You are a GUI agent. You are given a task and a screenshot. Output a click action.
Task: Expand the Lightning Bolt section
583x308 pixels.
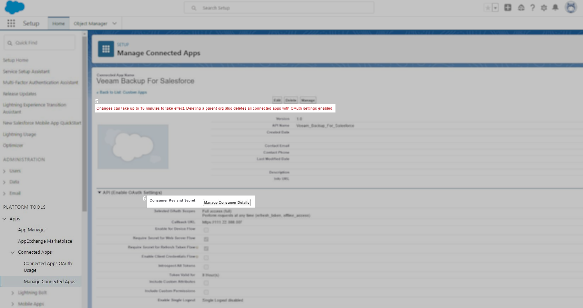(x=13, y=293)
